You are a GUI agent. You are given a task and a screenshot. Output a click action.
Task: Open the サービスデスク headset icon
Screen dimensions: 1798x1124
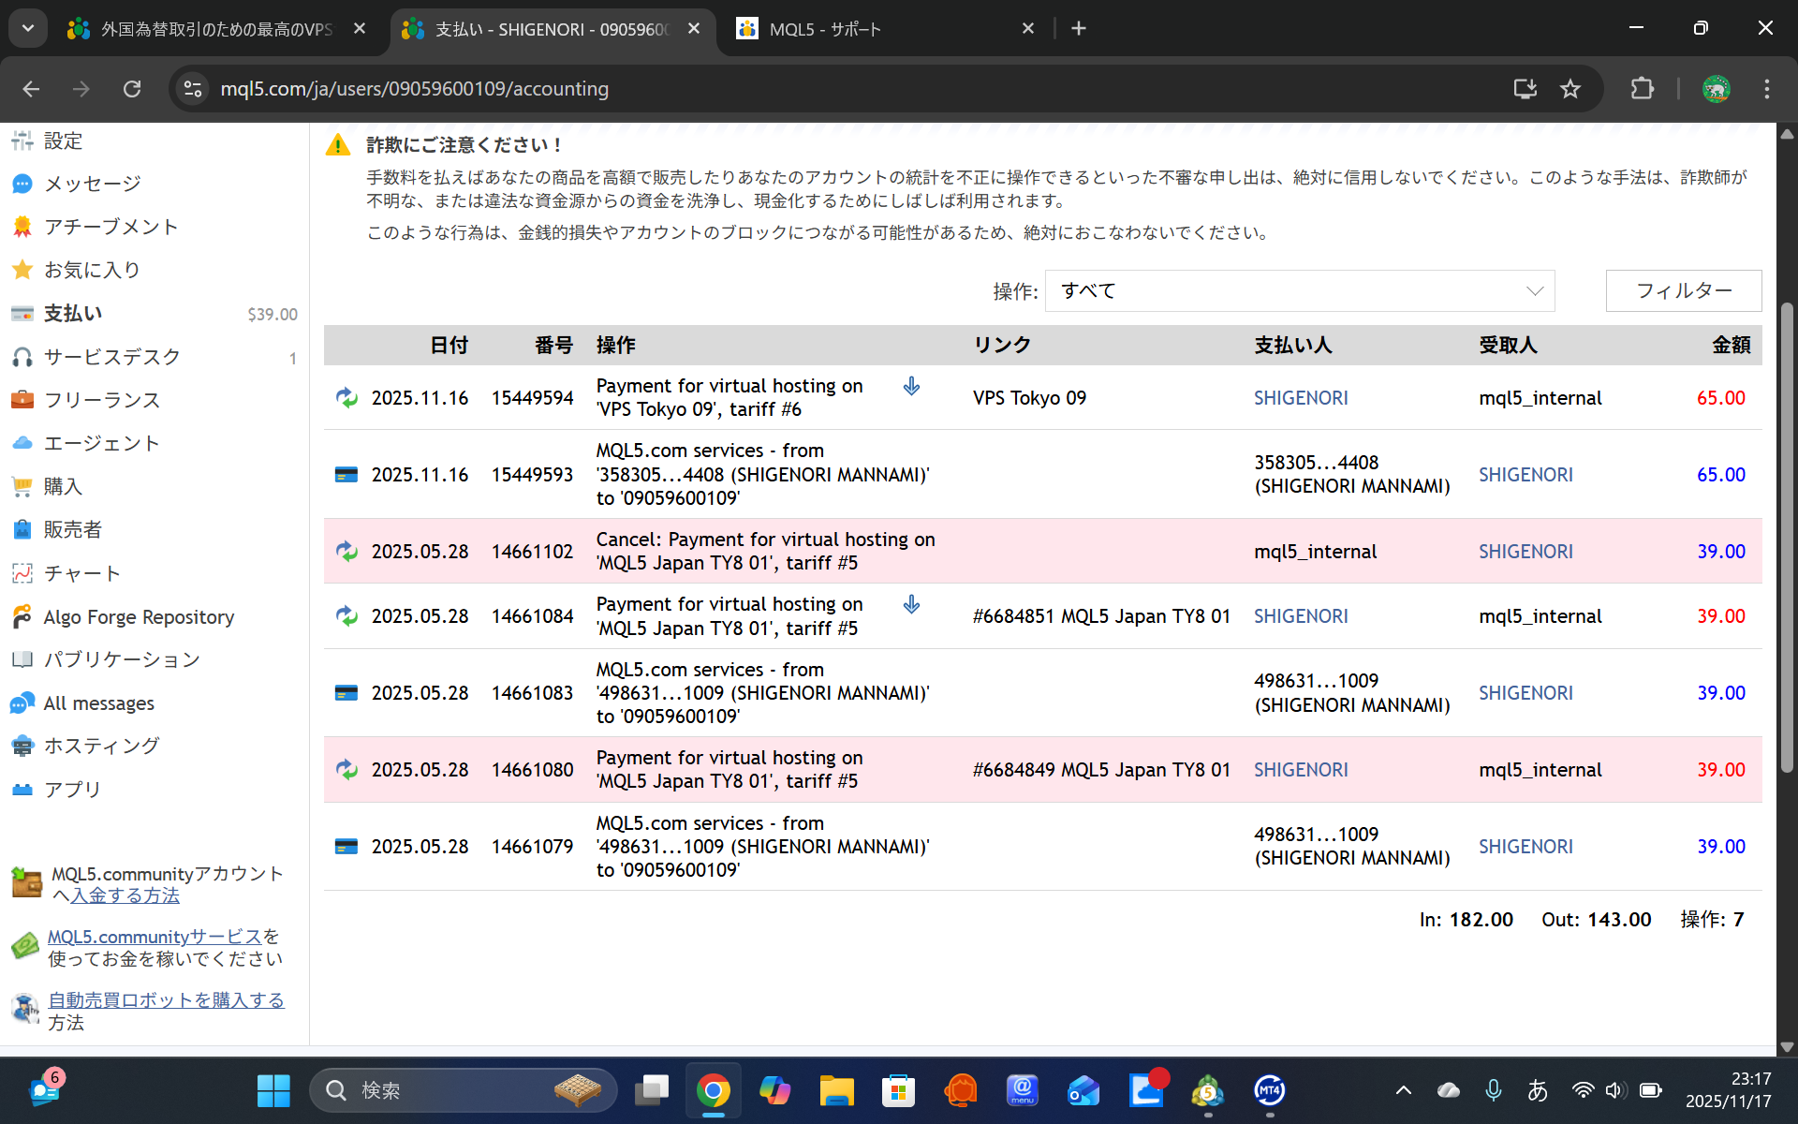click(x=22, y=357)
